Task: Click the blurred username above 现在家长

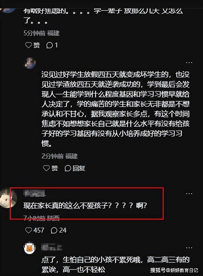Action: pyautogui.click(x=35, y=193)
